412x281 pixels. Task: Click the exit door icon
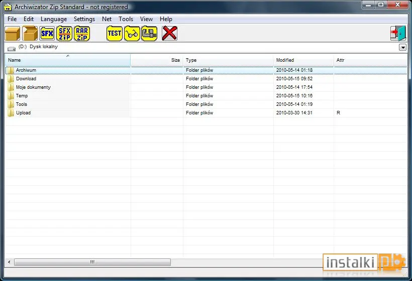398,33
